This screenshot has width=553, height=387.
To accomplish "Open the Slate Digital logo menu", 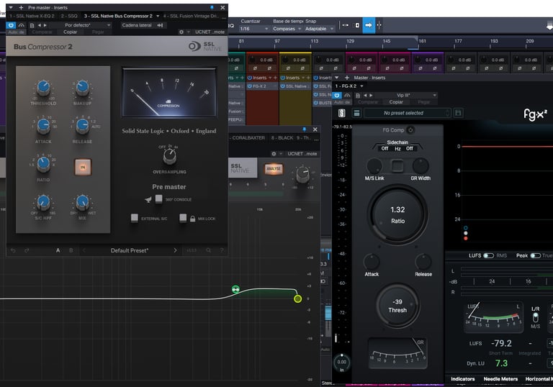I will click(341, 113).
